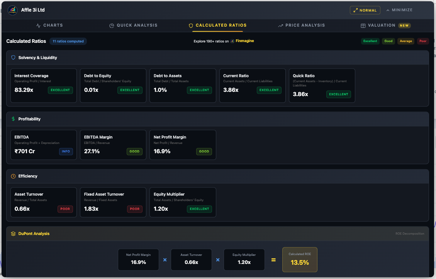
Task: Toggle NORMAL view size button
Action: (365, 10)
